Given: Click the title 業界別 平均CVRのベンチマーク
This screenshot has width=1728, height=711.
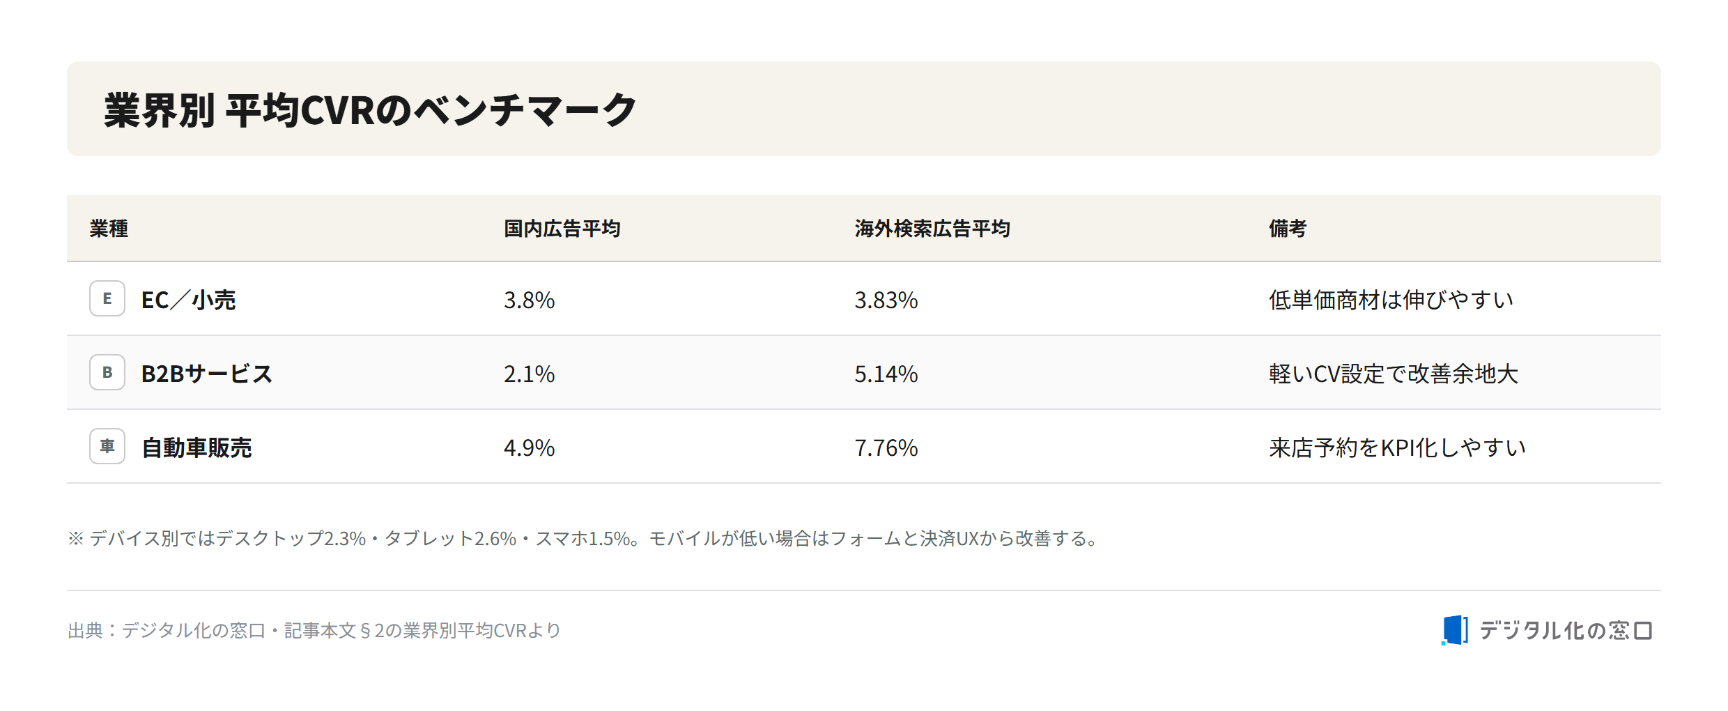Looking at the screenshot, I should click(370, 110).
